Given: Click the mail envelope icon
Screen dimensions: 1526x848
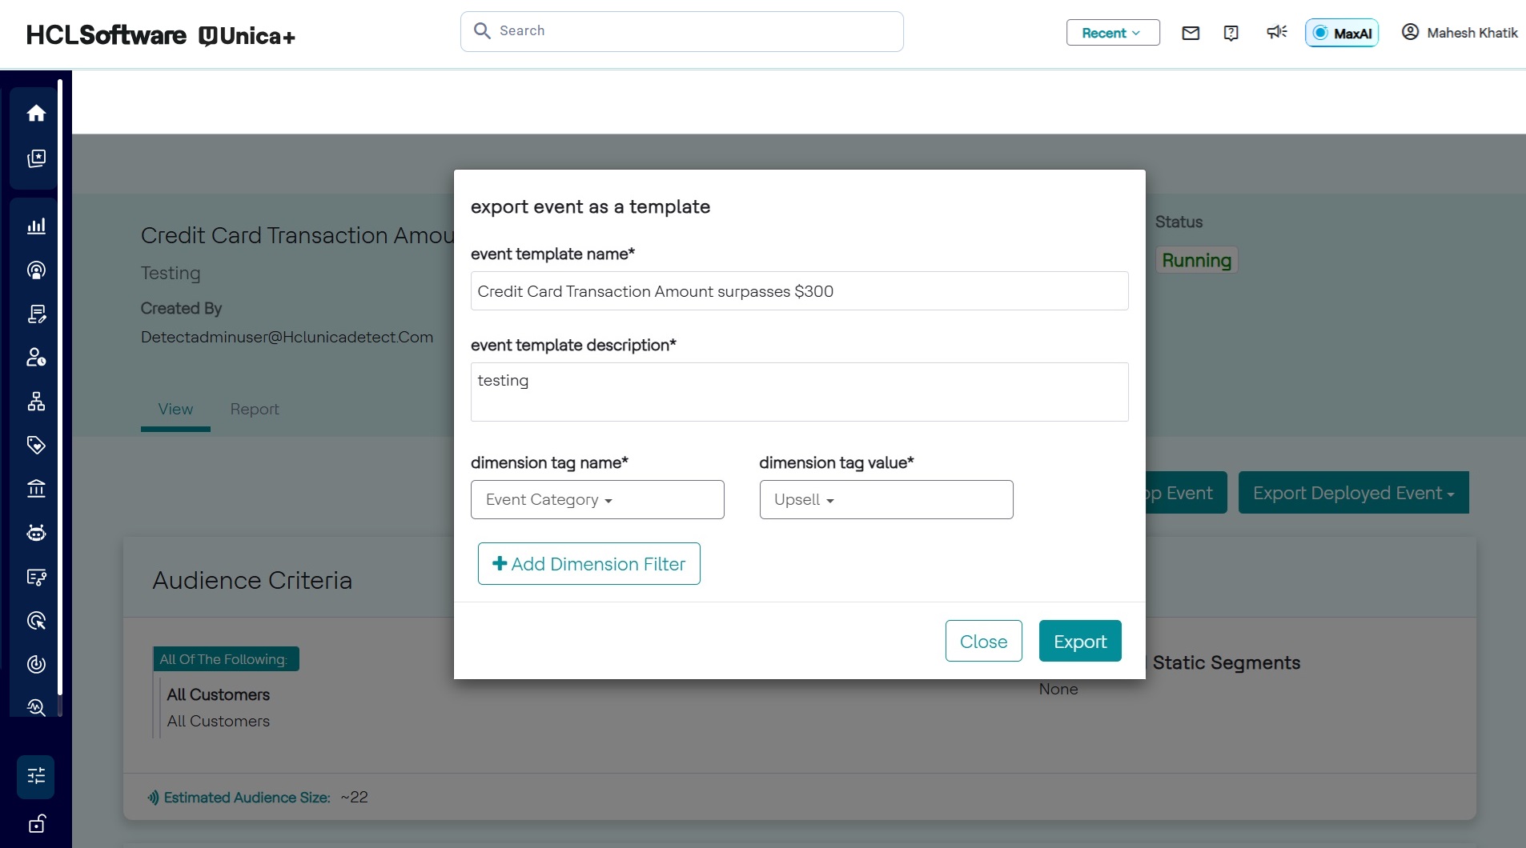Looking at the screenshot, I should point(1191,33).
